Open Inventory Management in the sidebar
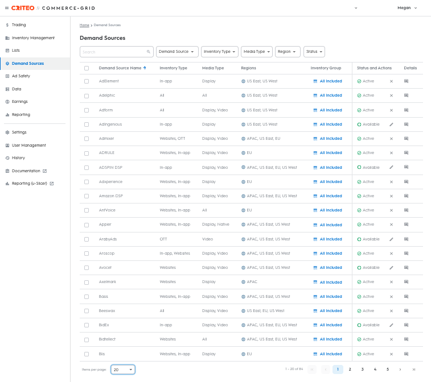This screenshot has width=431, height=382. tap(33, 38)
